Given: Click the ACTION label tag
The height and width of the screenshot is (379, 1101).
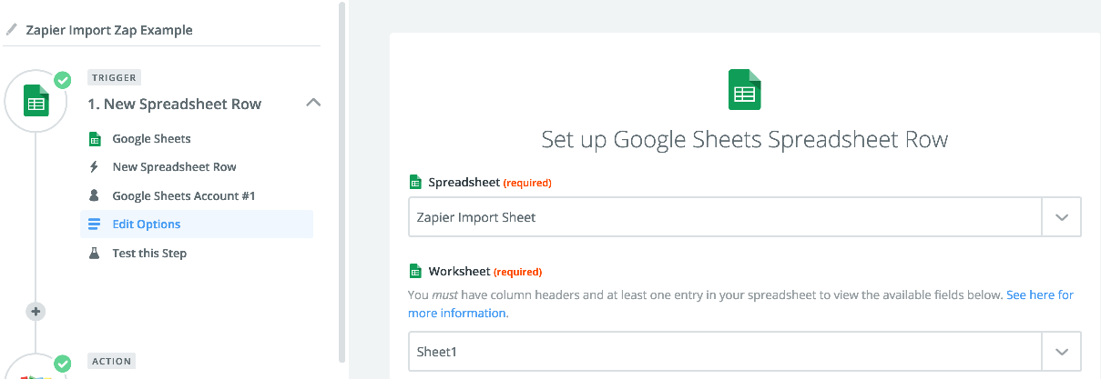Looking at the screenshot, I should click(111, 362).
